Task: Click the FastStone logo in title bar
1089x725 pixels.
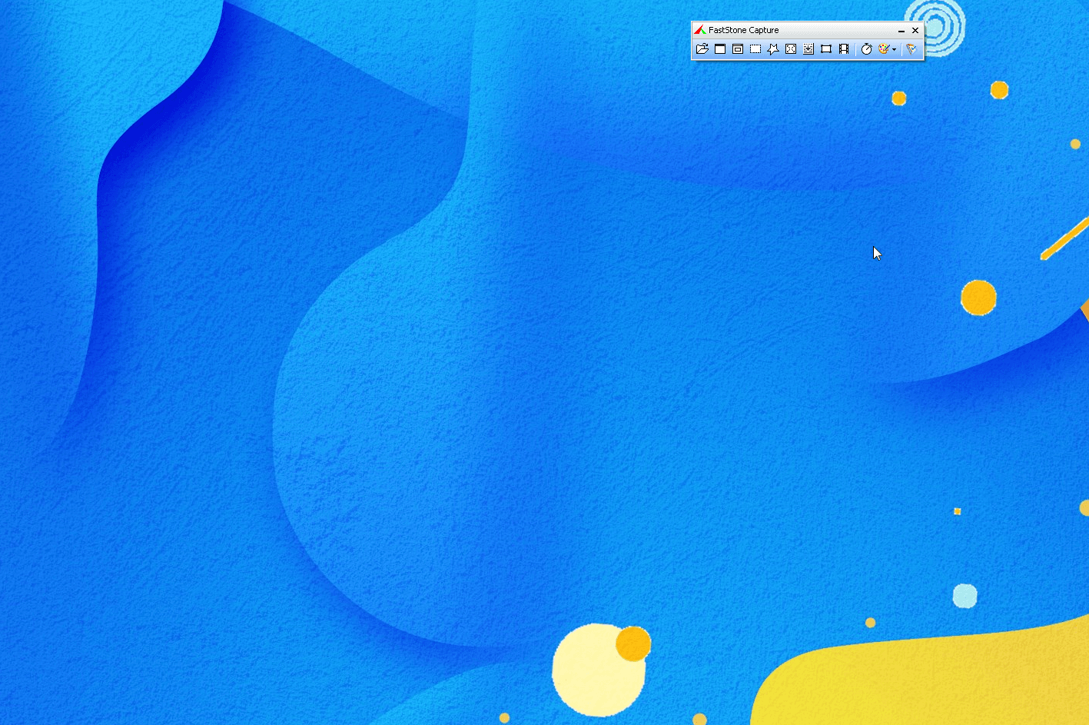Action: (699, 30)
